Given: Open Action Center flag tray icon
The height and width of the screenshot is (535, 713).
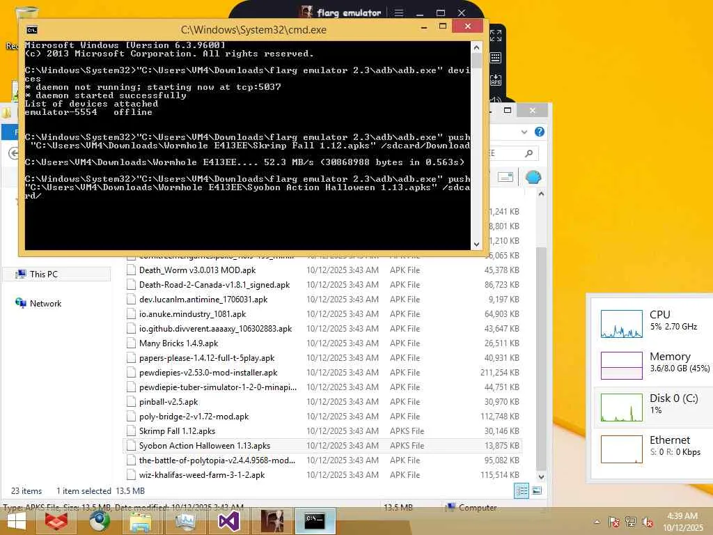Looking at the screenshot, I should pos(614,522).
